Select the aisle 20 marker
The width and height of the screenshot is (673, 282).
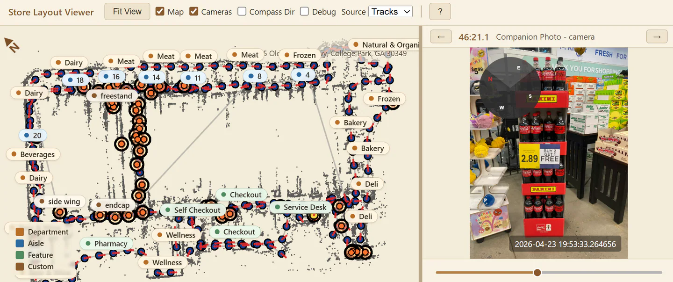click(33, 136)
